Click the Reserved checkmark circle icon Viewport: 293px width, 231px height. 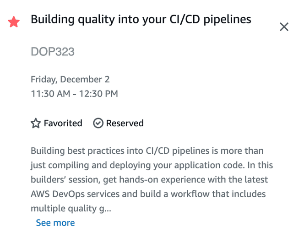click(98, 123)
